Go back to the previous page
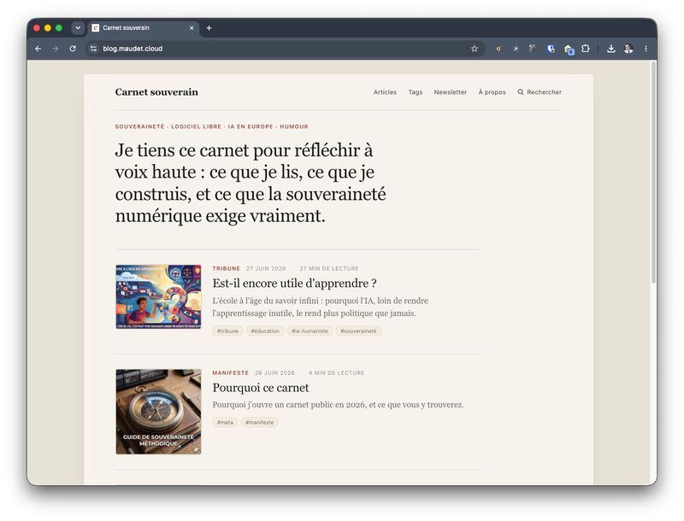Viewport: 684px width, 521px height. pos(38,49)
